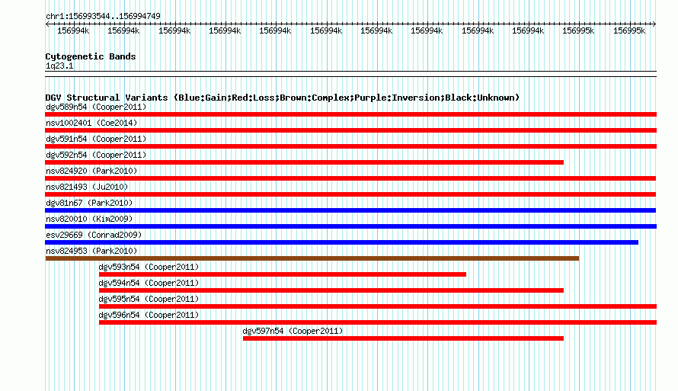
Task: Click the first 156994k ruler label
Action: pyautogui.click(x=73, y=30)
